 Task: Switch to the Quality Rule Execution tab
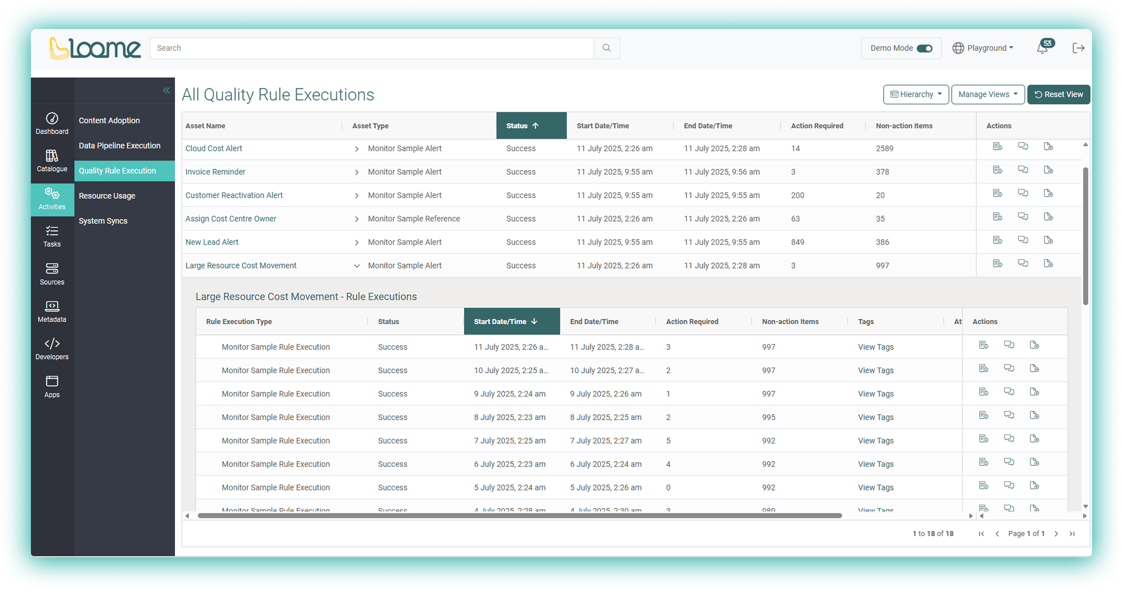[x=117, y=170]
